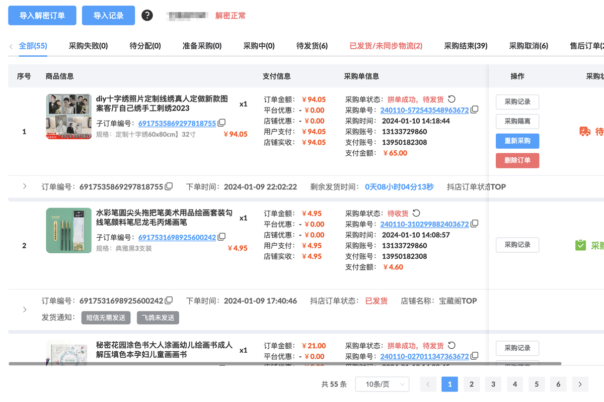Copy purchase number 240110-310299882403672
This screenshot has width=604, height=402.
pyautogui.click(x=475, y=224)
